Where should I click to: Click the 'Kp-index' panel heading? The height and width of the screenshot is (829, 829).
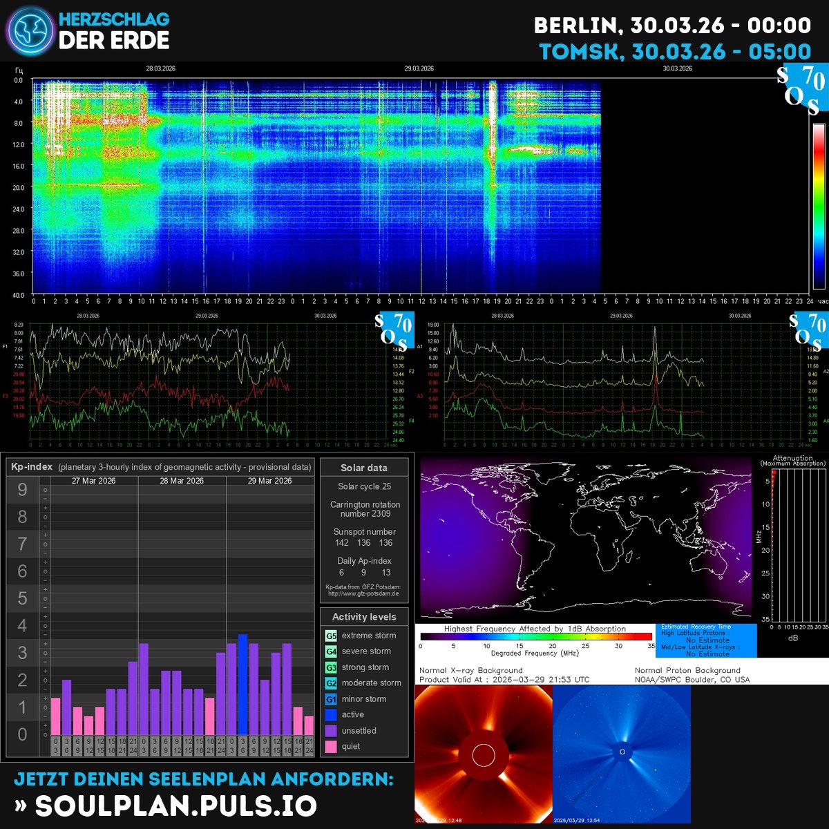pos(31,467)
